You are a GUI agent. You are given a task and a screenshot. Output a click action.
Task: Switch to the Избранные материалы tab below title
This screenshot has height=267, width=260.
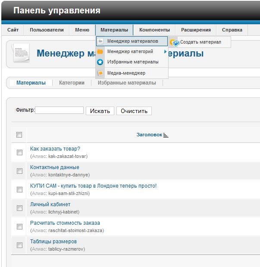pos(127,83)
